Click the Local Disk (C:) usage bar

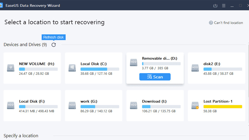tap(100, 69)
